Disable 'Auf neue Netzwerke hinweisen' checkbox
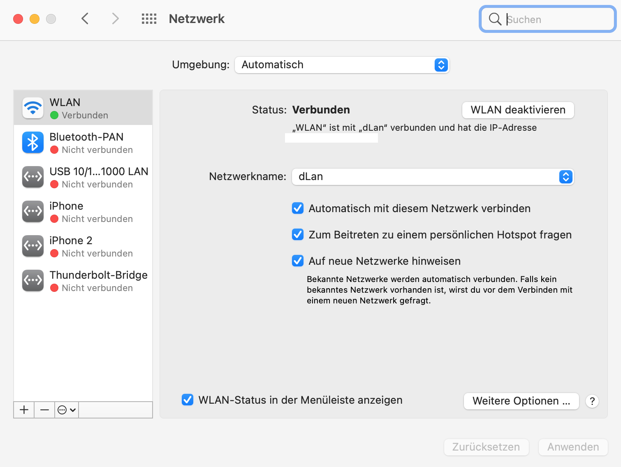The image size is (621, 467). 298,261
